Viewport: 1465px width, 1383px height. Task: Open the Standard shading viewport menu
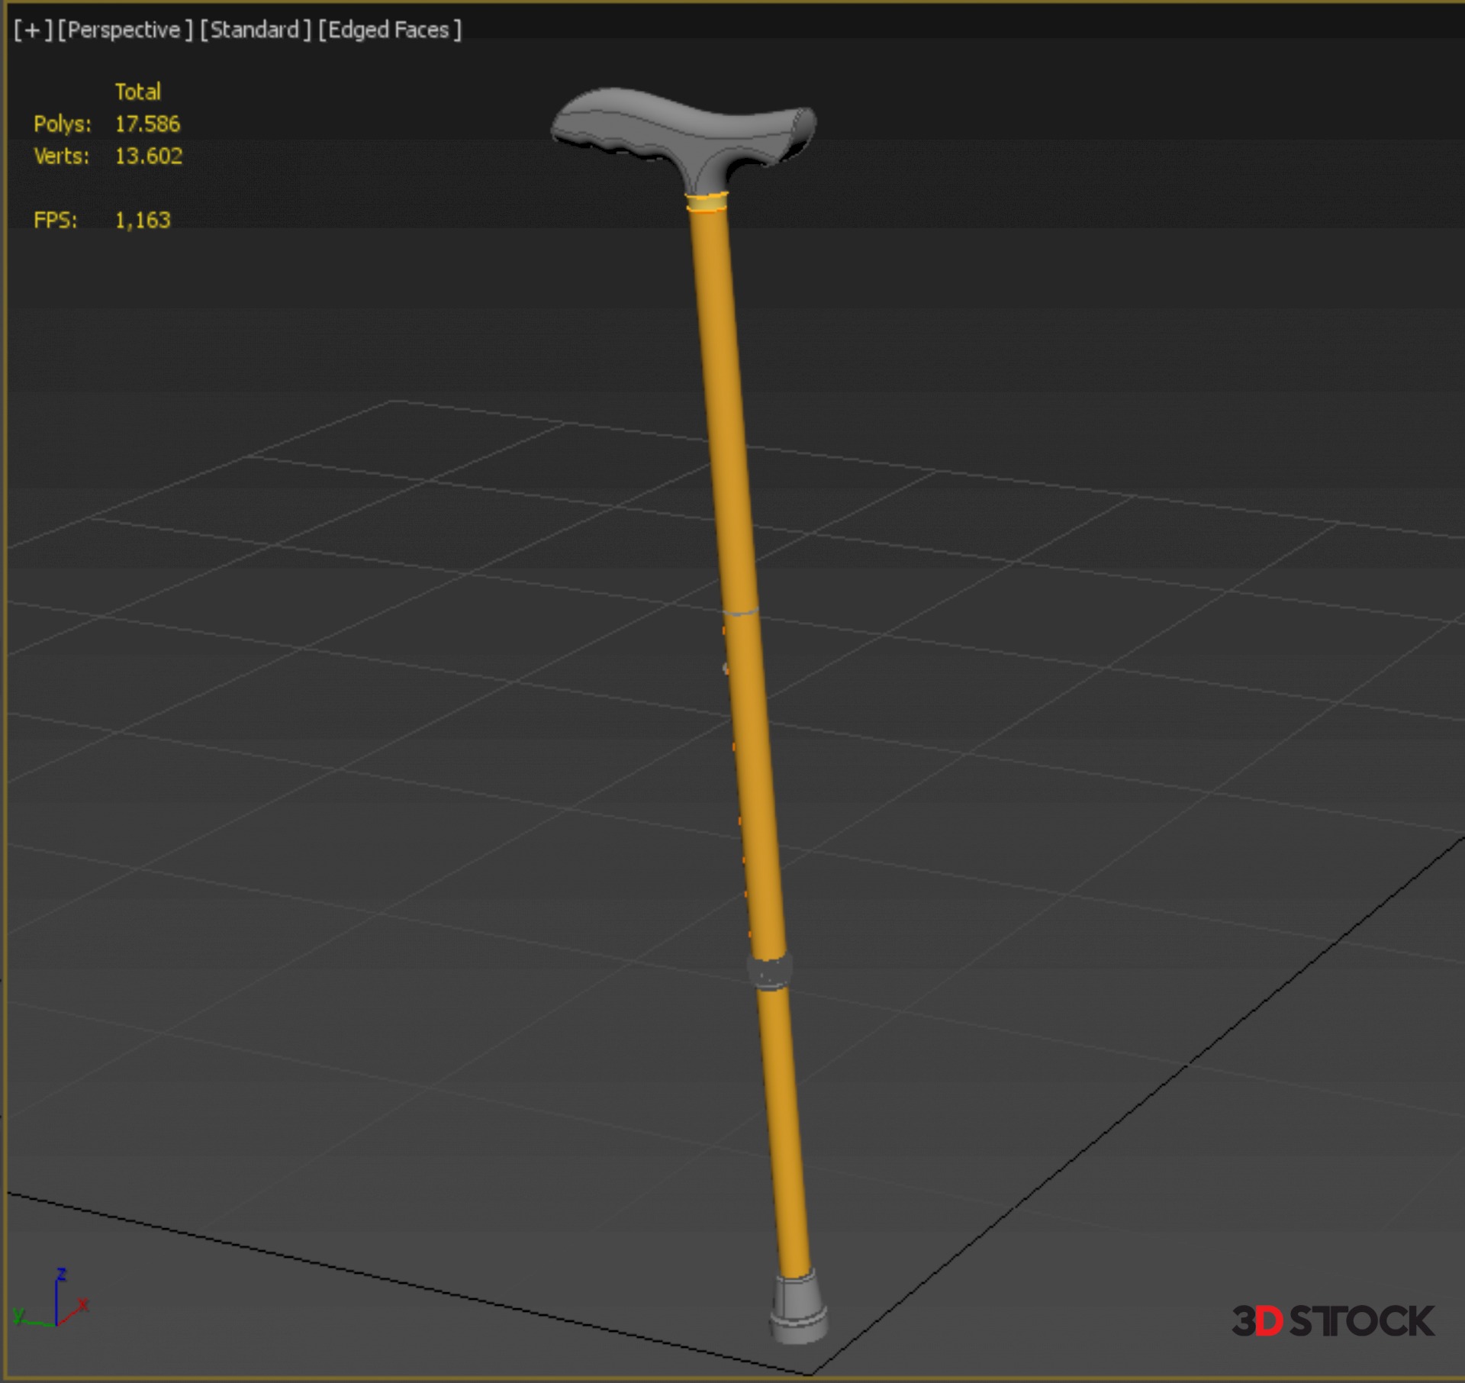(255, 30)
